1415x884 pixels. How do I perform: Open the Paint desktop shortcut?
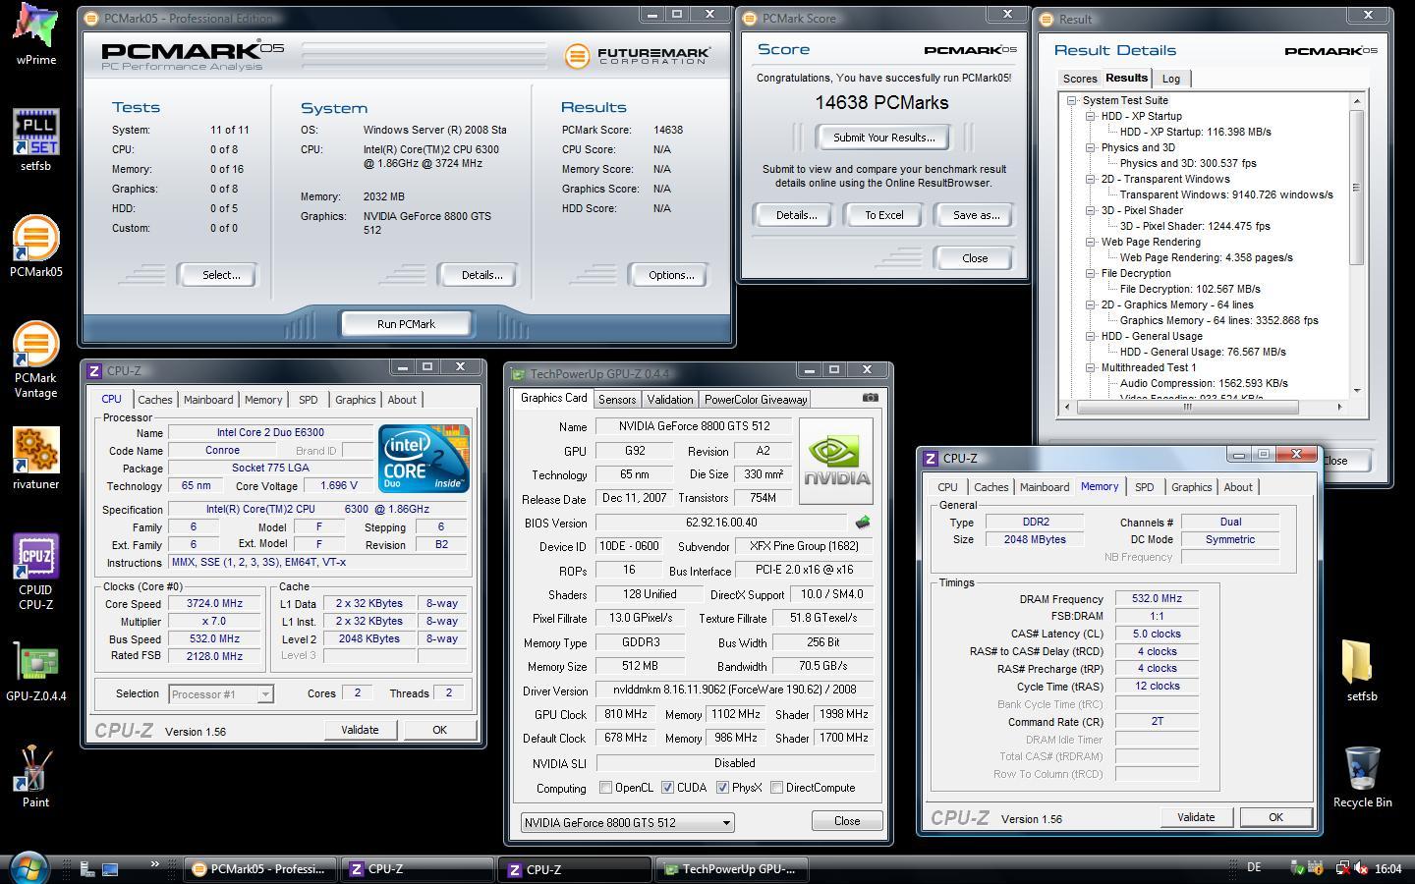pos(35,776)
